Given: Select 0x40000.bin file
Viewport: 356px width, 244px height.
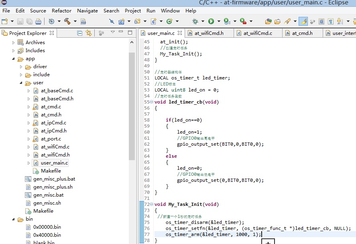Looking at the screenshot, I should click(x=47, y=235).
